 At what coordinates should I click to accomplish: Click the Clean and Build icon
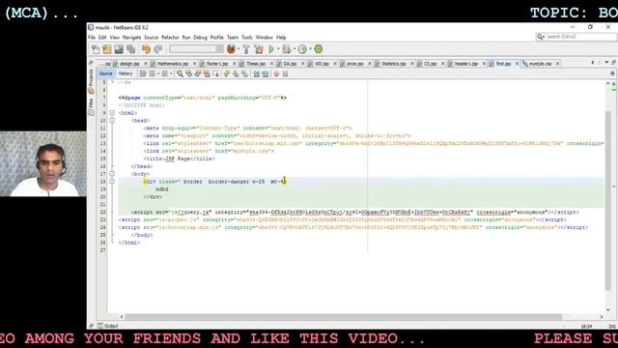pos(259,49)
